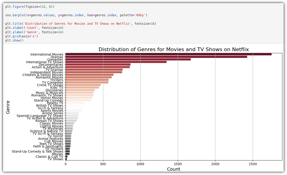Screen dimensions: 287x175
Task: Click the Science & Nature TV label
Action: (47, 131)
